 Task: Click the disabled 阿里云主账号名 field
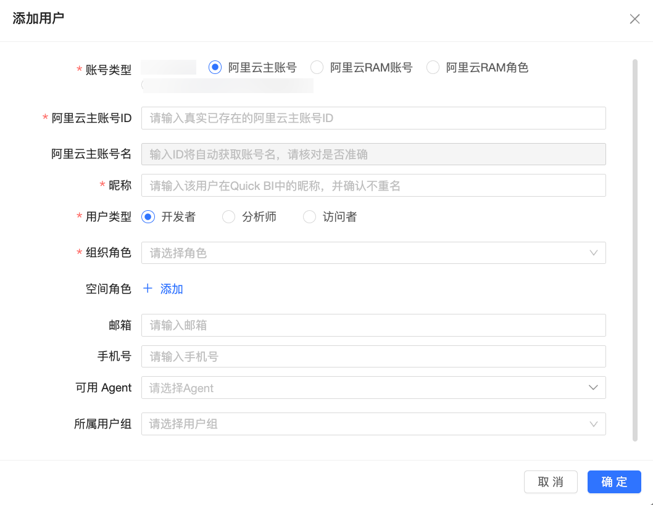[373, 154]
